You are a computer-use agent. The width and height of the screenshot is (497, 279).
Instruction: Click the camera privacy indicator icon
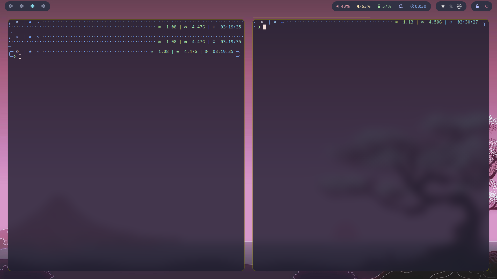point(459,6)
